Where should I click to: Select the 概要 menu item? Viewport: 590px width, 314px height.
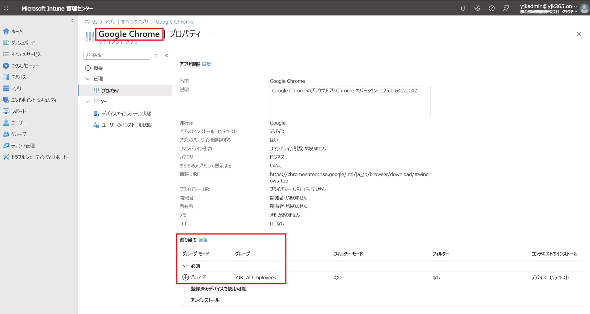(x=98, y=68)
